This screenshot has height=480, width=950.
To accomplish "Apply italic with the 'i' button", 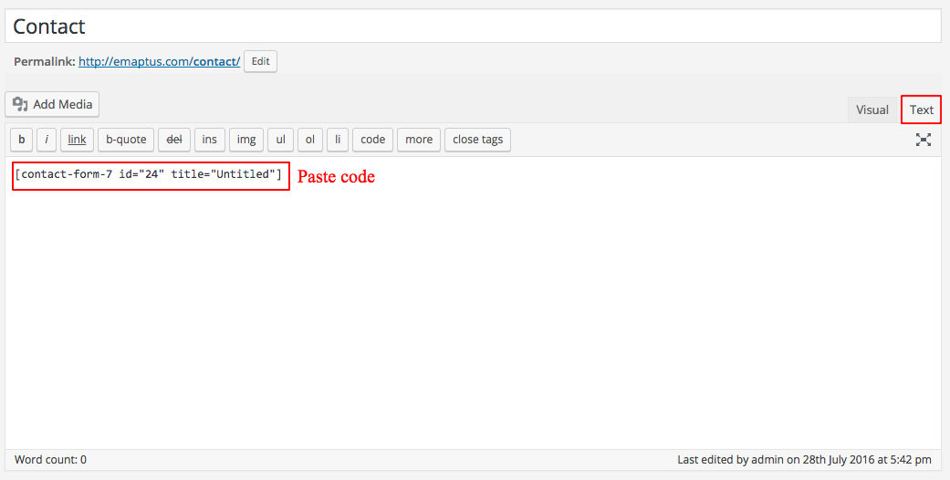I will pyautogui.click(x=47, y=140).
